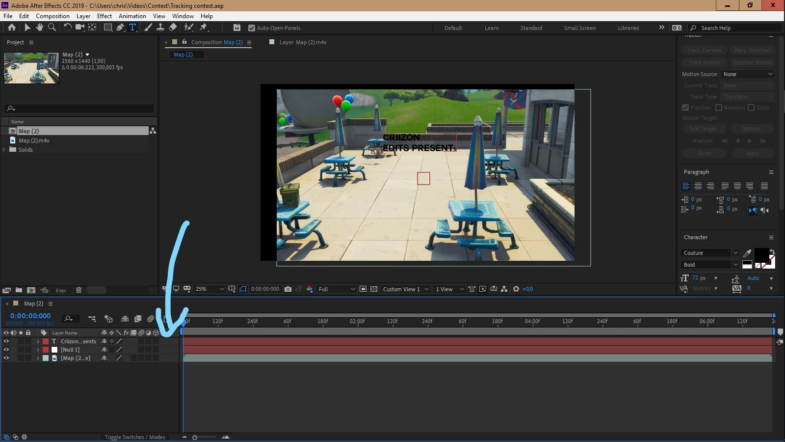Open the File menu
The width and height of the screenshot is (785, 442).
pos(8,16)
